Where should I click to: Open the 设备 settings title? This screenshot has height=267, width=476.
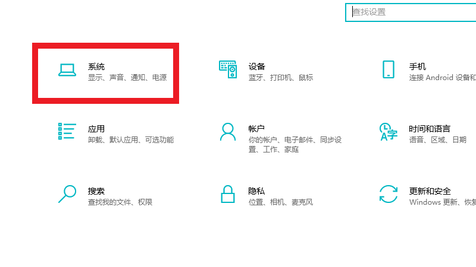coord(257,66)
